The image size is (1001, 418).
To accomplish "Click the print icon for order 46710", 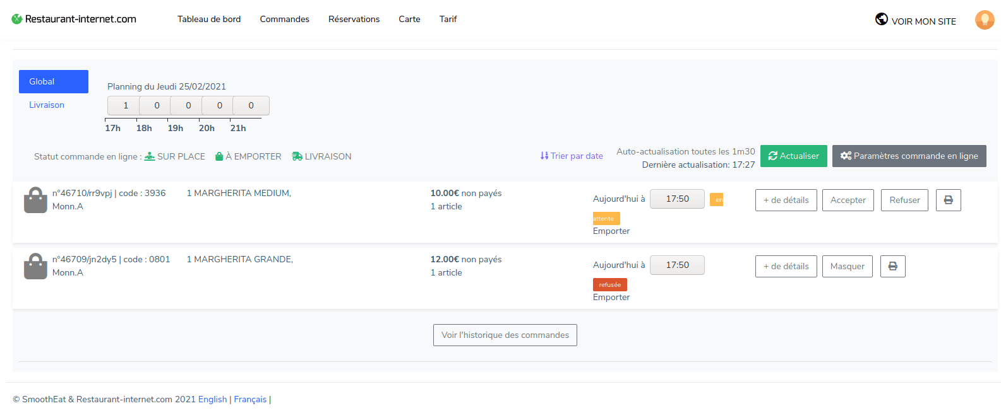I will click(948, 200).
